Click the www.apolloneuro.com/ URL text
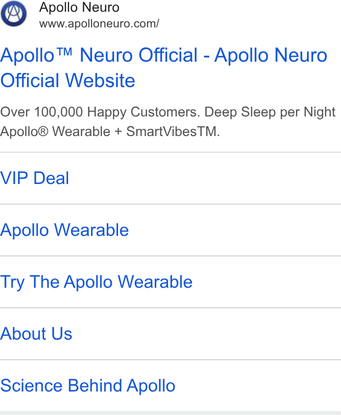 click(x=99, y=24)
